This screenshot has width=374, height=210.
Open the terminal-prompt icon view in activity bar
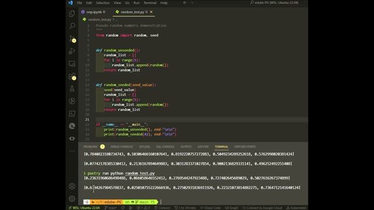click(x=72, y=114)
